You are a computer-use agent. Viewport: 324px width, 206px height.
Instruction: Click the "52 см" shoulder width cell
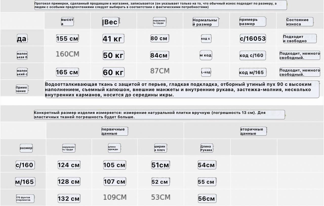[x=160, y=182]
